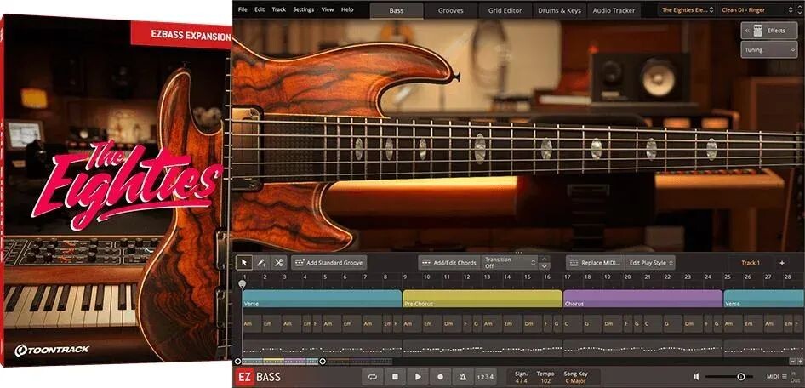Switch to the Audio Tracker tab
The height and width of the screenshot is (388, 805).
pyautogui.click(x=614, y=10)
